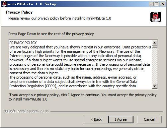Click the I Agree button
Viewport: 167px width, 128px height.
[121, 119]
